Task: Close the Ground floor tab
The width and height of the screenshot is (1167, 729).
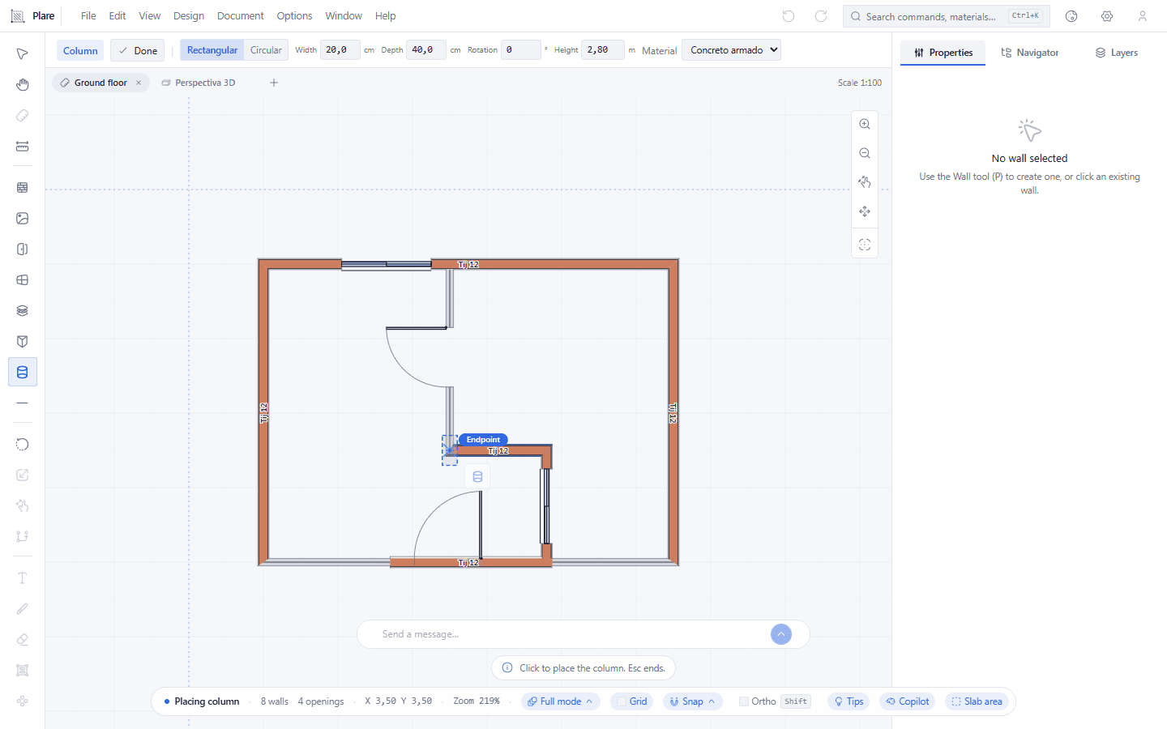Action: [x=139, y=83]
